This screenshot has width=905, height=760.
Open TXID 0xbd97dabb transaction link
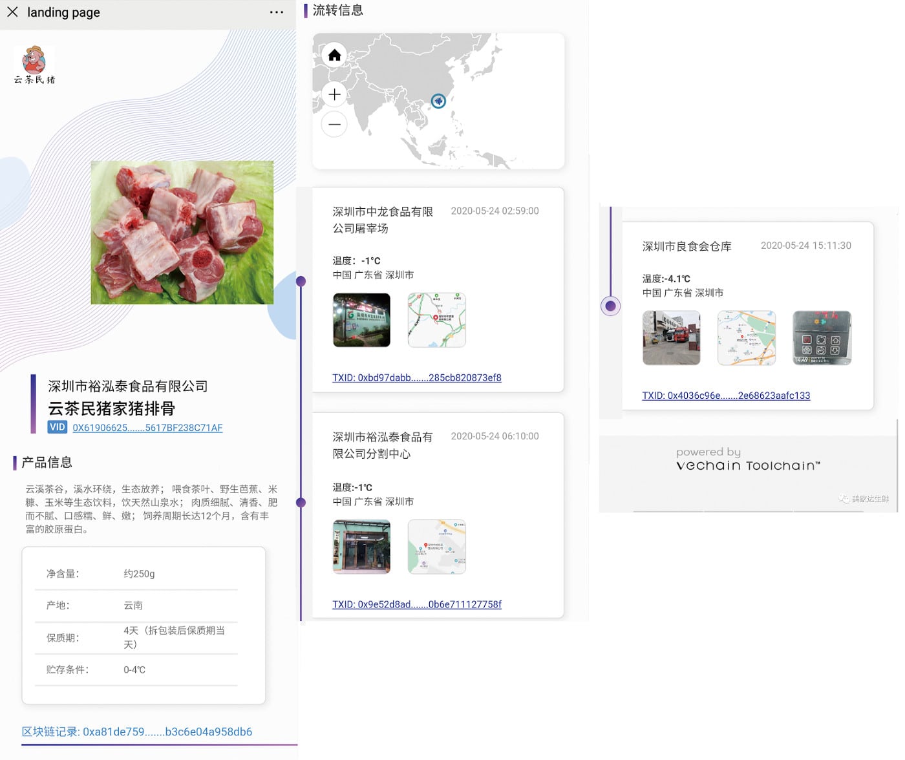pyautogui.click(x=417, y=377)
